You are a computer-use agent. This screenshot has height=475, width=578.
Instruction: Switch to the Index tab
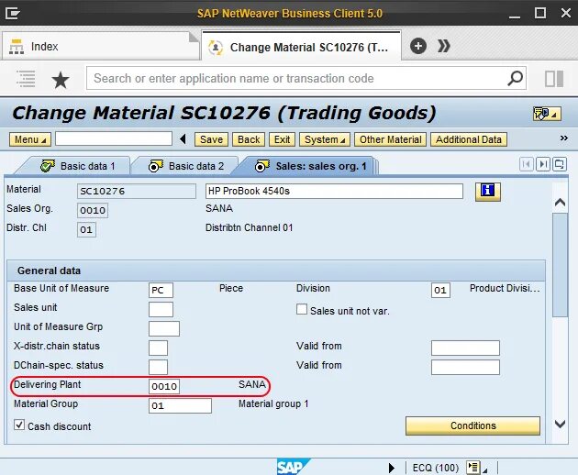pyautogui.click(x=99, y=47)
